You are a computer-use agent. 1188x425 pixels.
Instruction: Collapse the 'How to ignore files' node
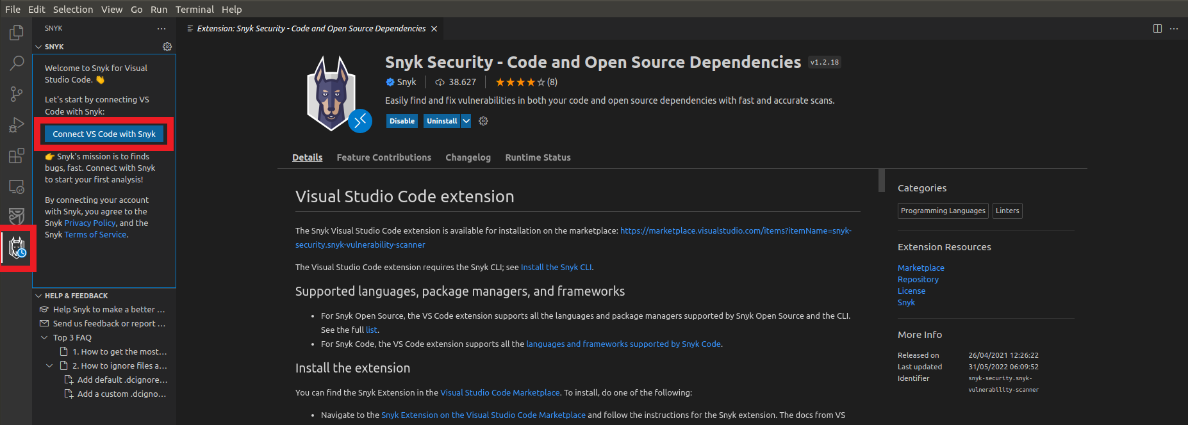tap(49, 365)
